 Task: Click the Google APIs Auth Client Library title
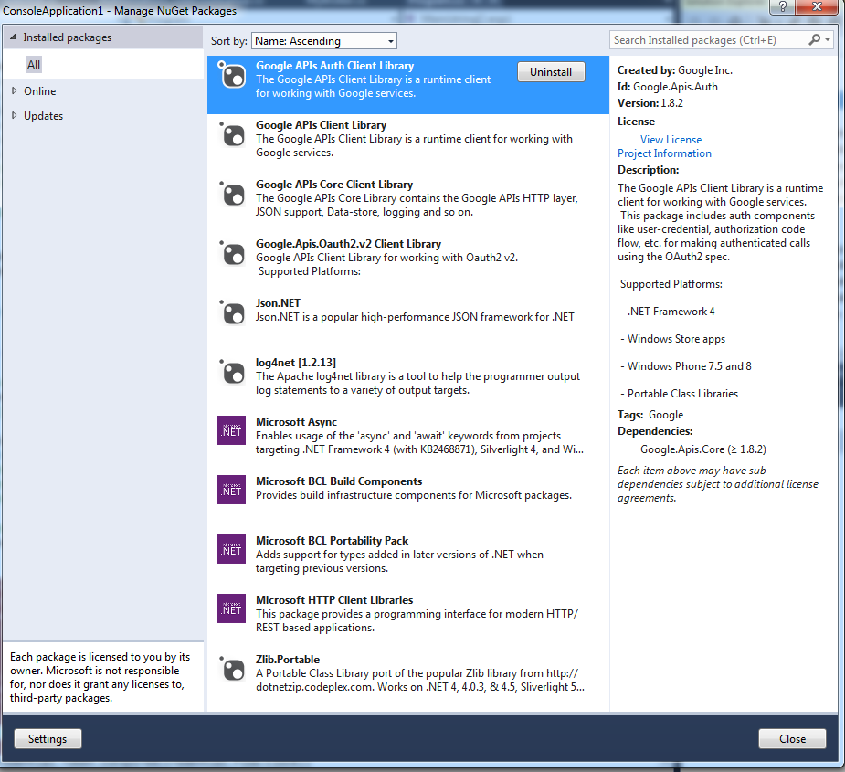point(334,66)
